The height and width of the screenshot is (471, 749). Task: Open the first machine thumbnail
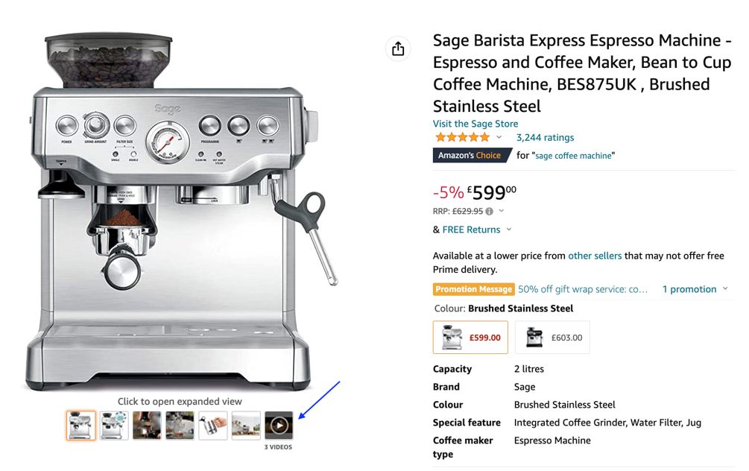tap(80, 425)
